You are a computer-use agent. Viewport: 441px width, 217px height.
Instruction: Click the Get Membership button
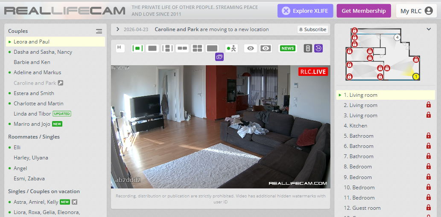(x=364, y=11)
